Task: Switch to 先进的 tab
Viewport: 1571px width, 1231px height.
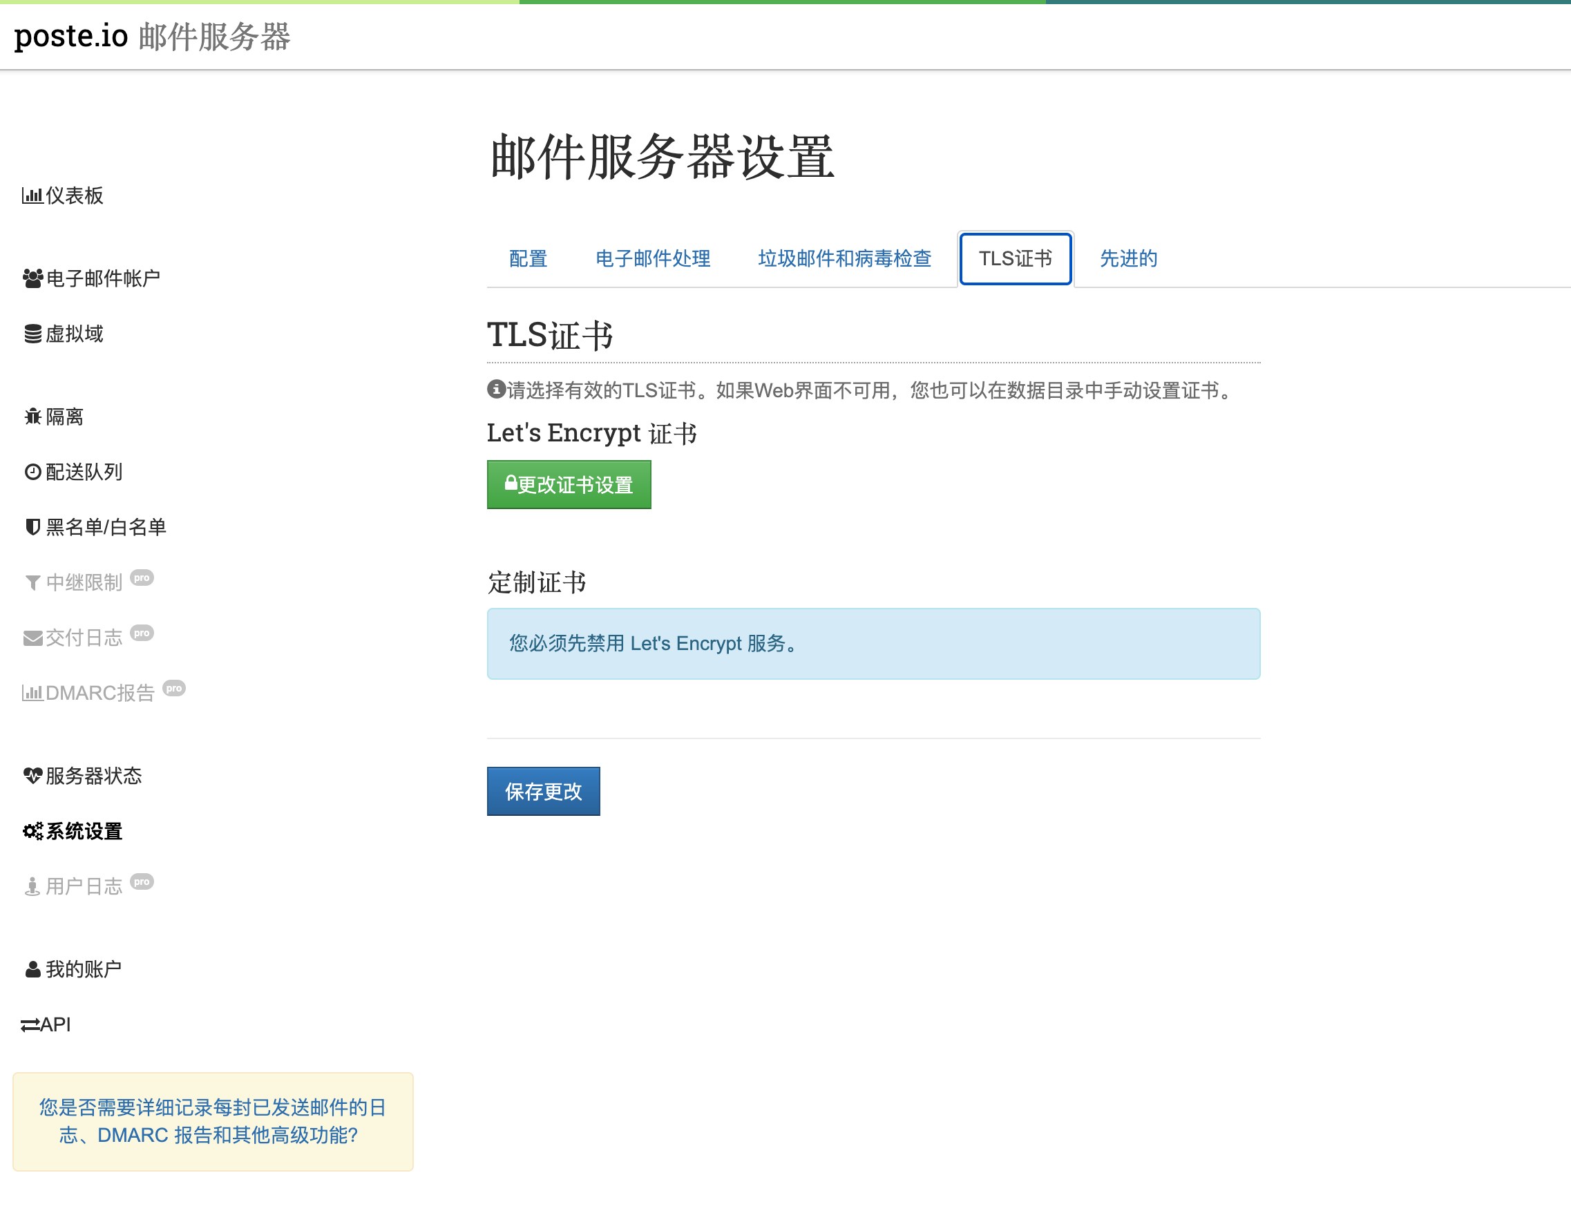Action: pos(1129,259)
